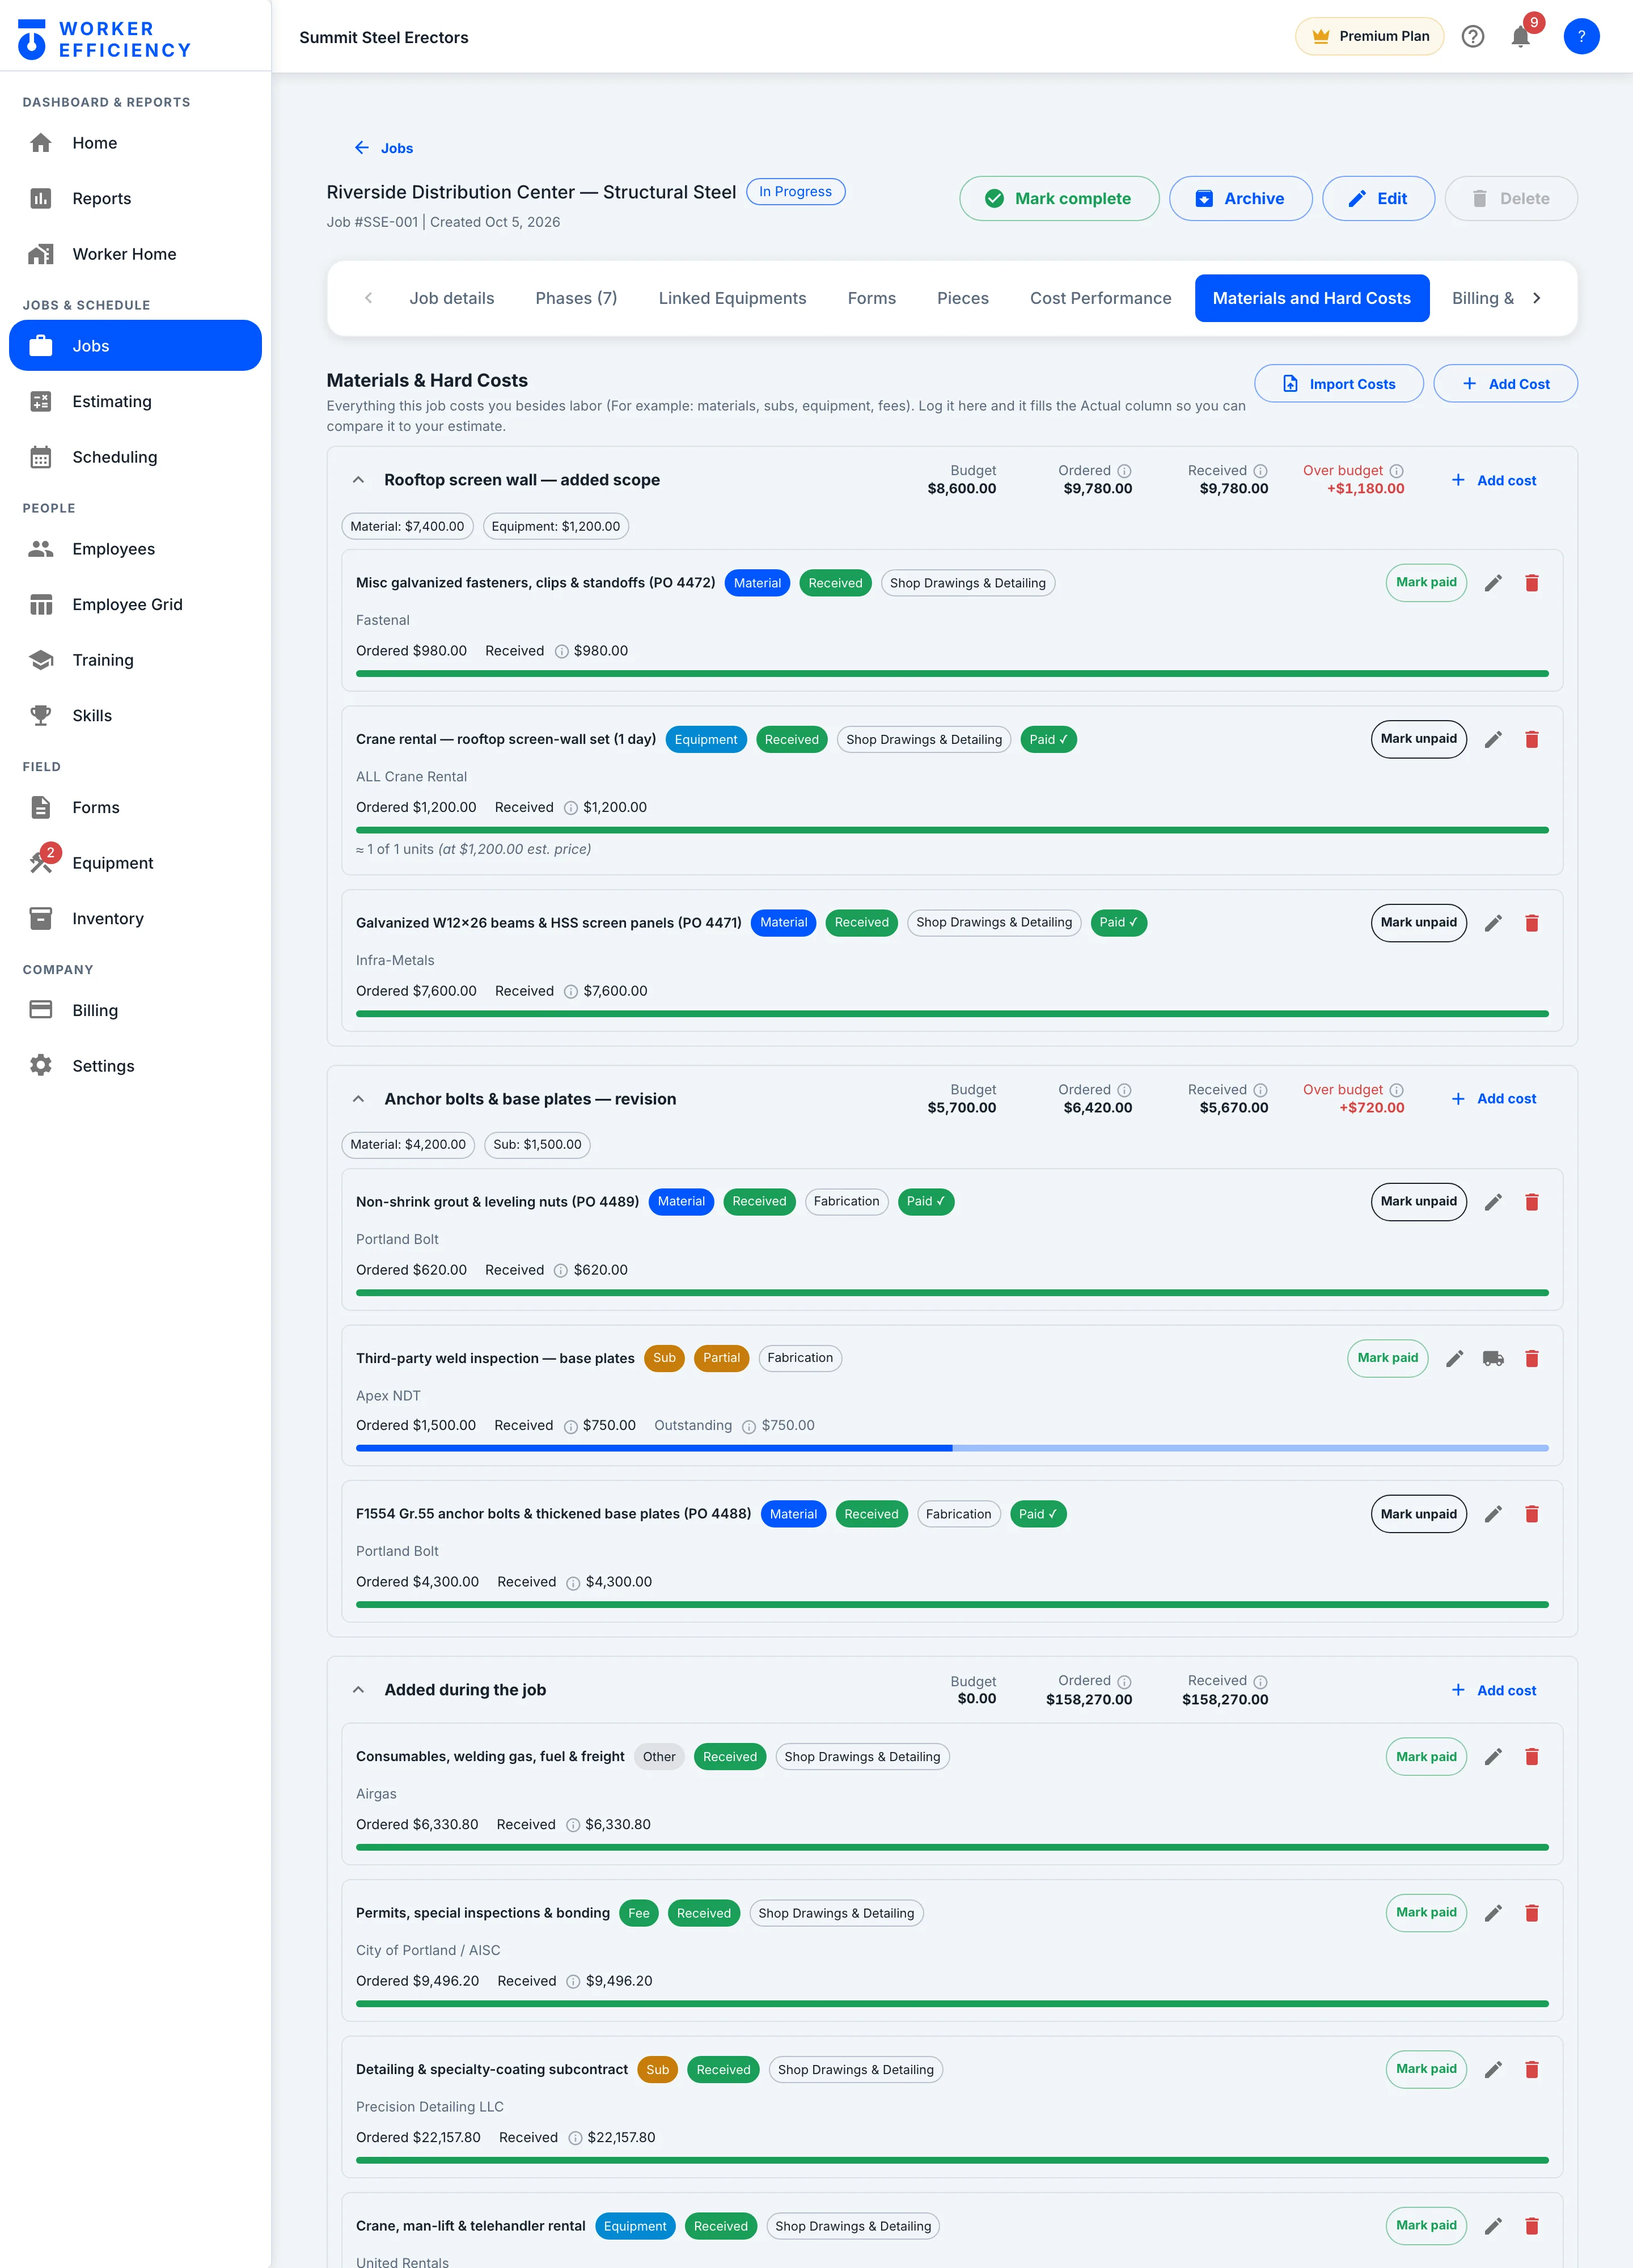Screen dimensions: 1633x2268
Task: Collapse the Rooftop screen wall section
Action: [x=358, y=480]
